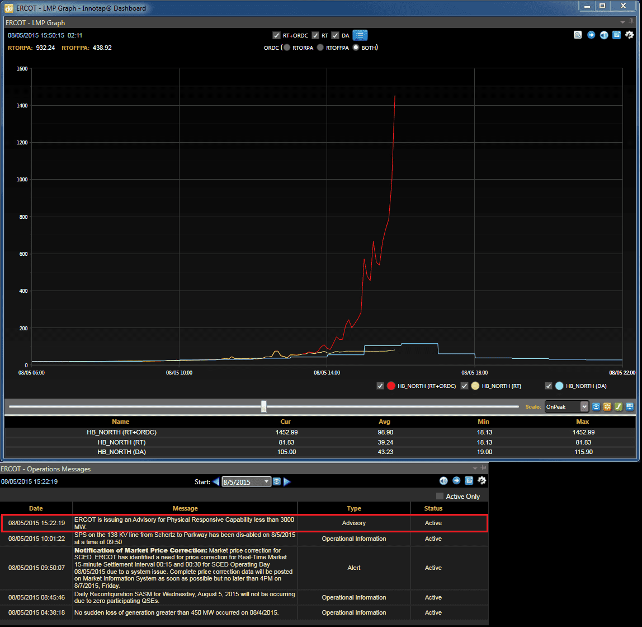This screenshot has width=642, height=627.
Task: Open Operations Messages panel options arrow
Action: point(475,468)
